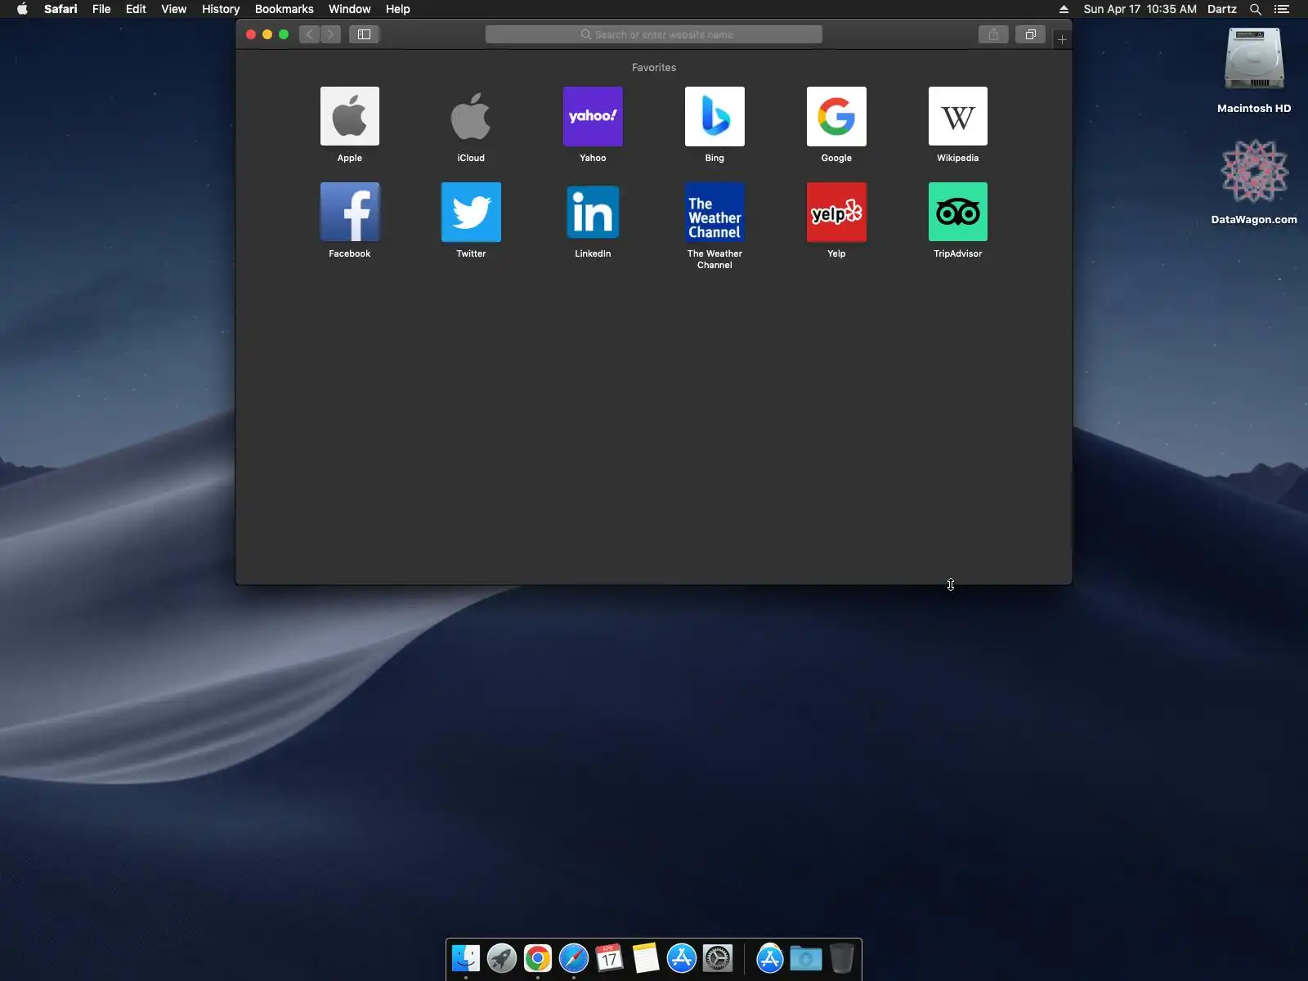Screen dimensions: 1308x981
Task: Click the Share button in Safari toolbar
Action: 993,34
